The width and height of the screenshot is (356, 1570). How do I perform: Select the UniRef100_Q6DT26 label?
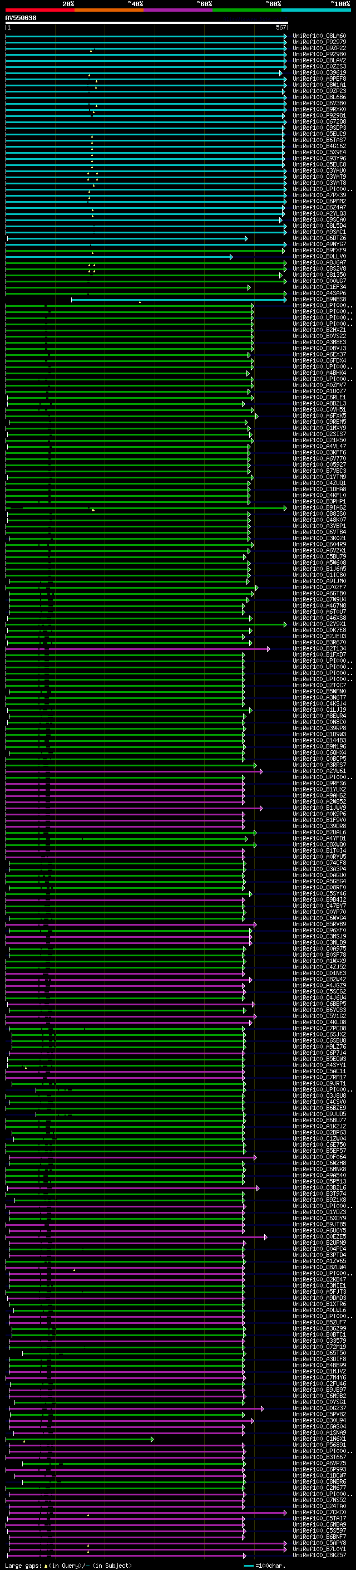point(319,238)
